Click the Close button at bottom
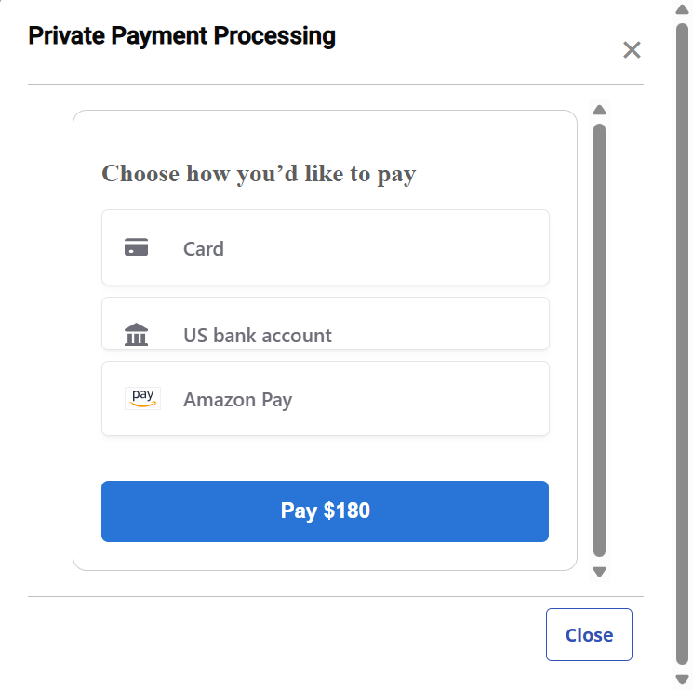The width and height of the screenshot is (693, 690). pyautogui.click(x=589, y=634)
